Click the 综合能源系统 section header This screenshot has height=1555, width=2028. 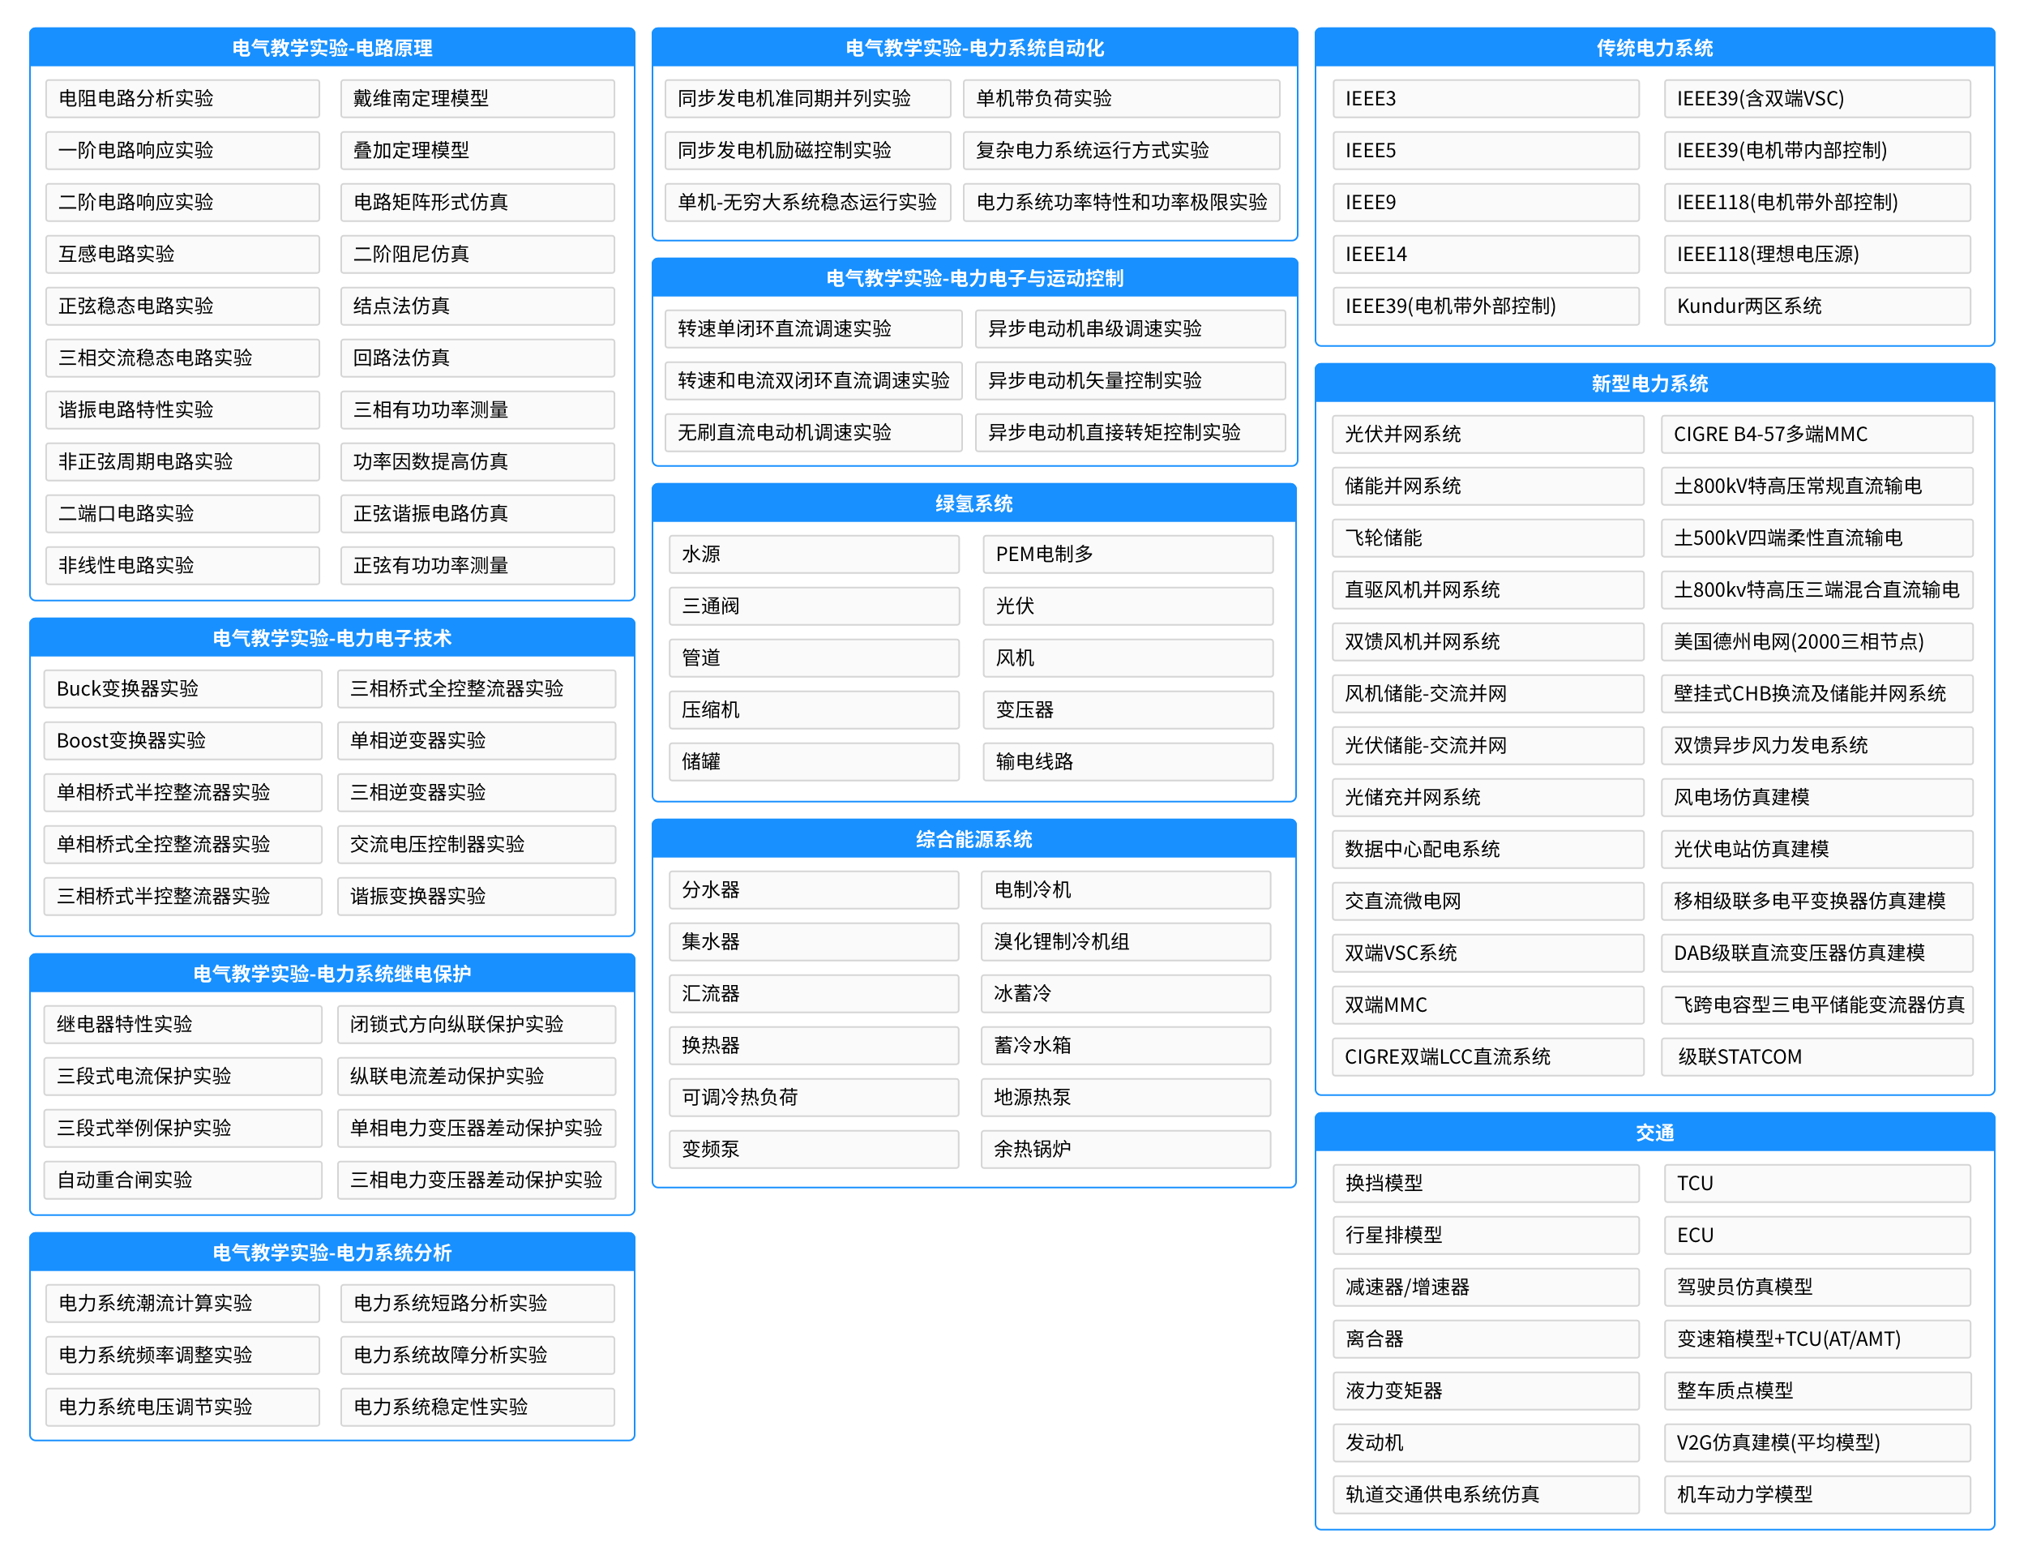[973, 839]
